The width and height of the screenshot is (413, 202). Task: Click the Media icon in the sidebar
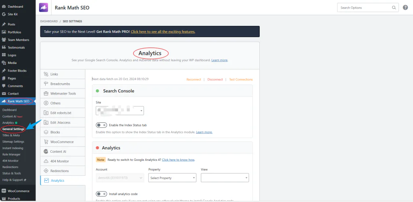tap(4, 63)
